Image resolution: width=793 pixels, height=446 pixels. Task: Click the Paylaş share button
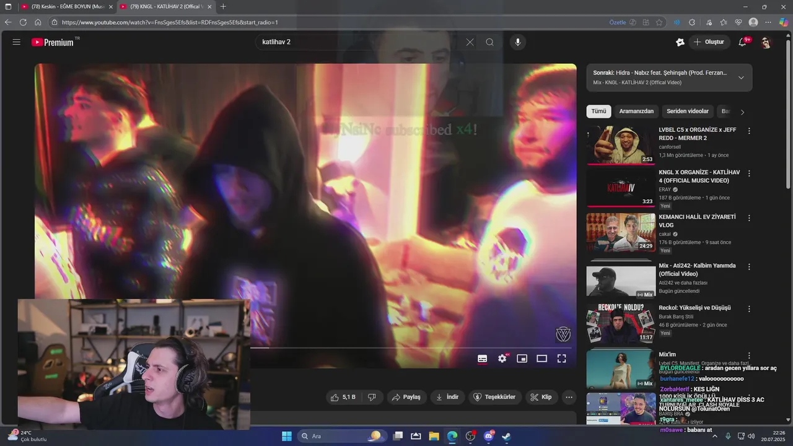tap(406, 397)
